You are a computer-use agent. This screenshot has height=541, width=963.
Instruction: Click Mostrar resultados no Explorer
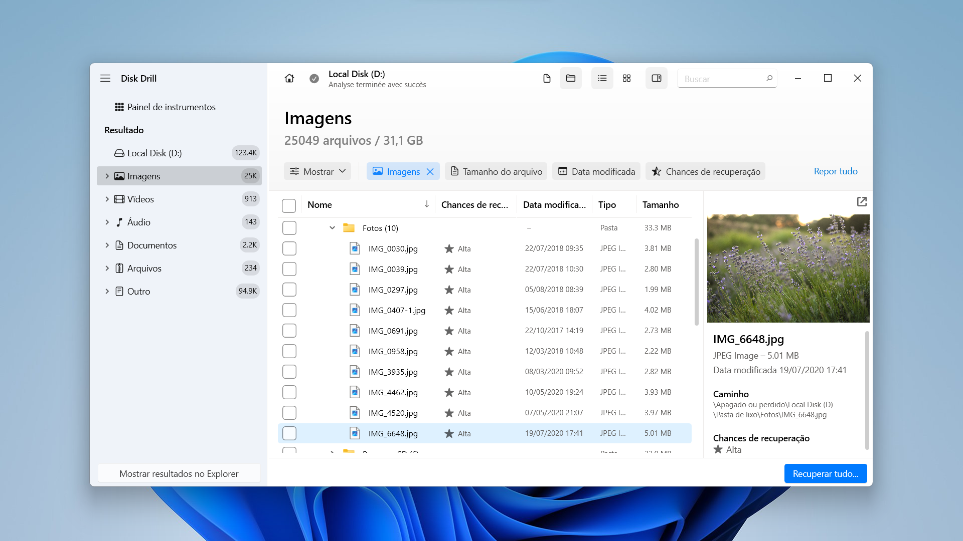coord(179,473)
